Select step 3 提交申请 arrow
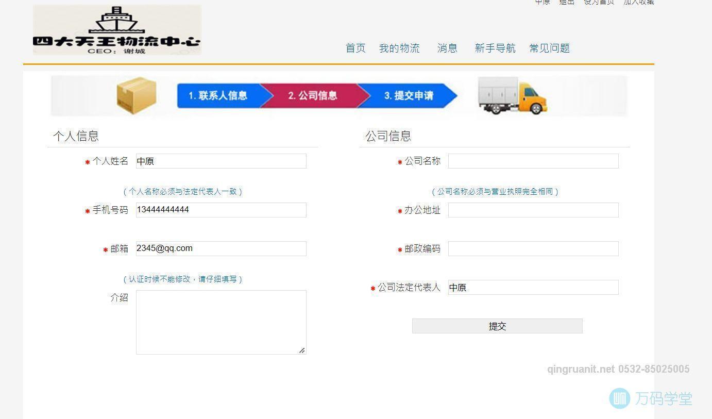 click(x=410, y=95)
